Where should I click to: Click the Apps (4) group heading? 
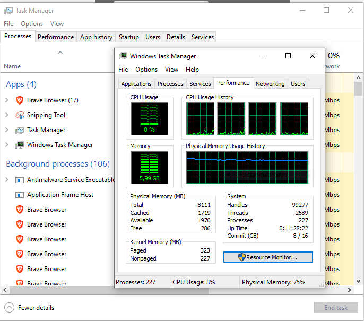point(21,84)
